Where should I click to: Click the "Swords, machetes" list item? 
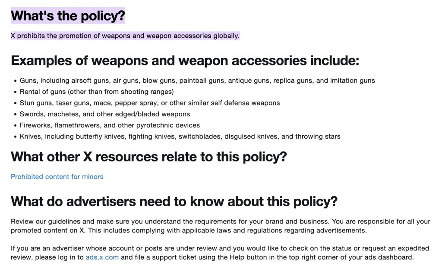pos(105,114)
